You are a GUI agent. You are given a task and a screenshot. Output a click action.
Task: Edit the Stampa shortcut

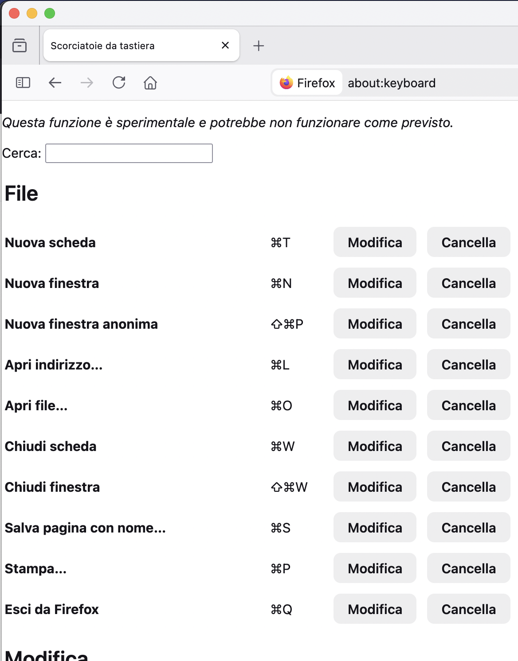click(375, 568)
